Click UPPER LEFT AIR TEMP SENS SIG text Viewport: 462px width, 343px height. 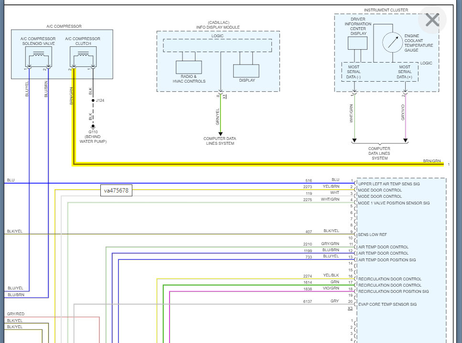click(x=389, y=184)
